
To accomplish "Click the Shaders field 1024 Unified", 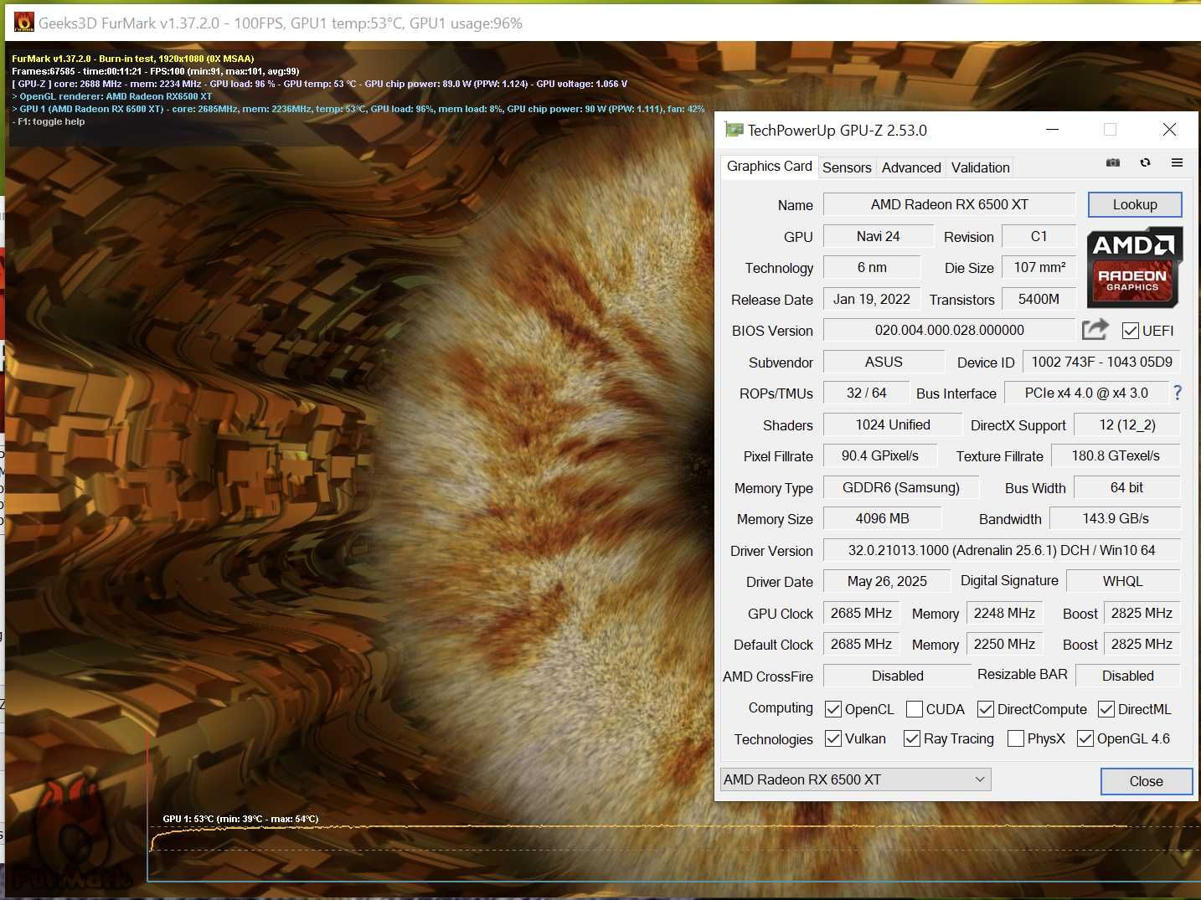I will [x=893, y=424].
